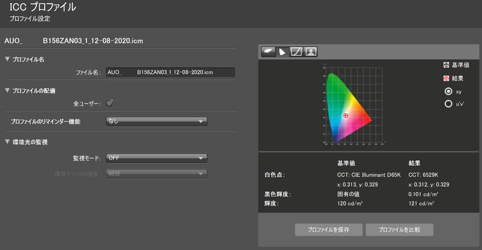Switch to the 3D gamut view icon
482x250 pixels.
pos(268,52)
